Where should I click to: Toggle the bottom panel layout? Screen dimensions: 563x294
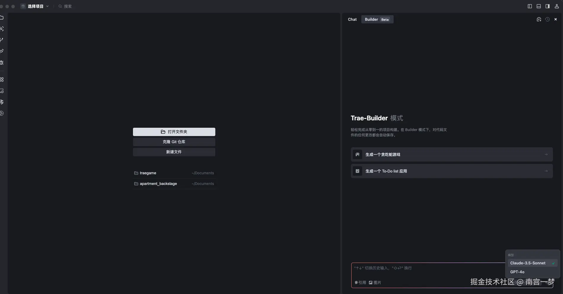(539, 6)
